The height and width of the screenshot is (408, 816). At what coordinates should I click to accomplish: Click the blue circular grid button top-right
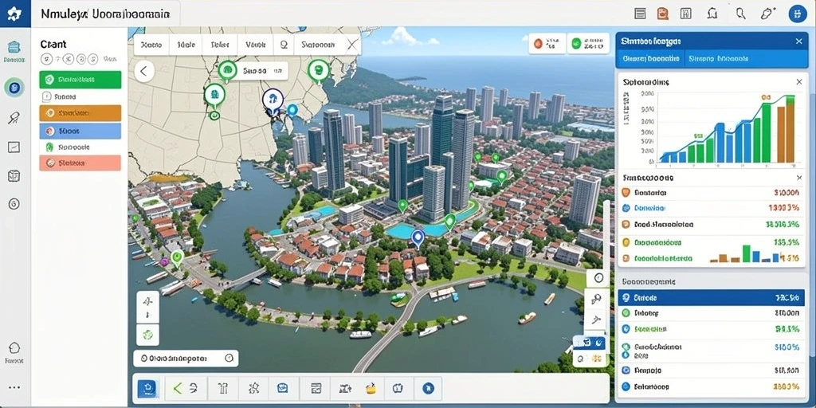(x=797, y=14)
